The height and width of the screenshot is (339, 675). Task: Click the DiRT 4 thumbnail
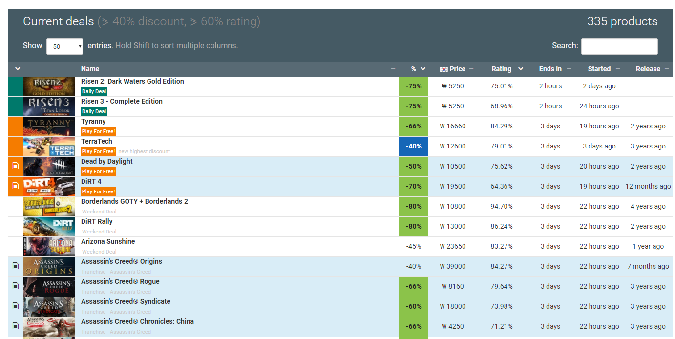pyautogui.click(x=49, y=187)
